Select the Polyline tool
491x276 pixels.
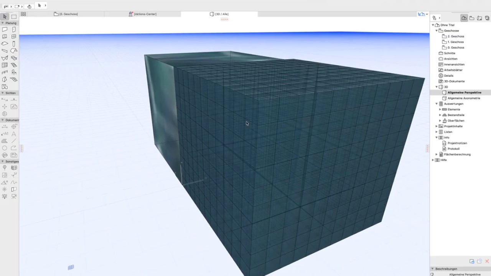click(x=14, y=148)
